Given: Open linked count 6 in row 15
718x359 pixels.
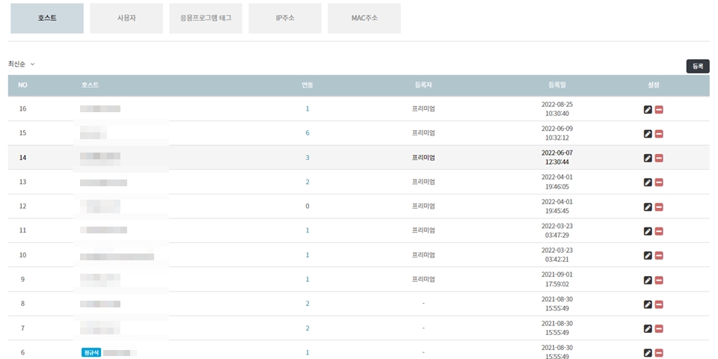Looking at the screenshot, I should (307, 133).
